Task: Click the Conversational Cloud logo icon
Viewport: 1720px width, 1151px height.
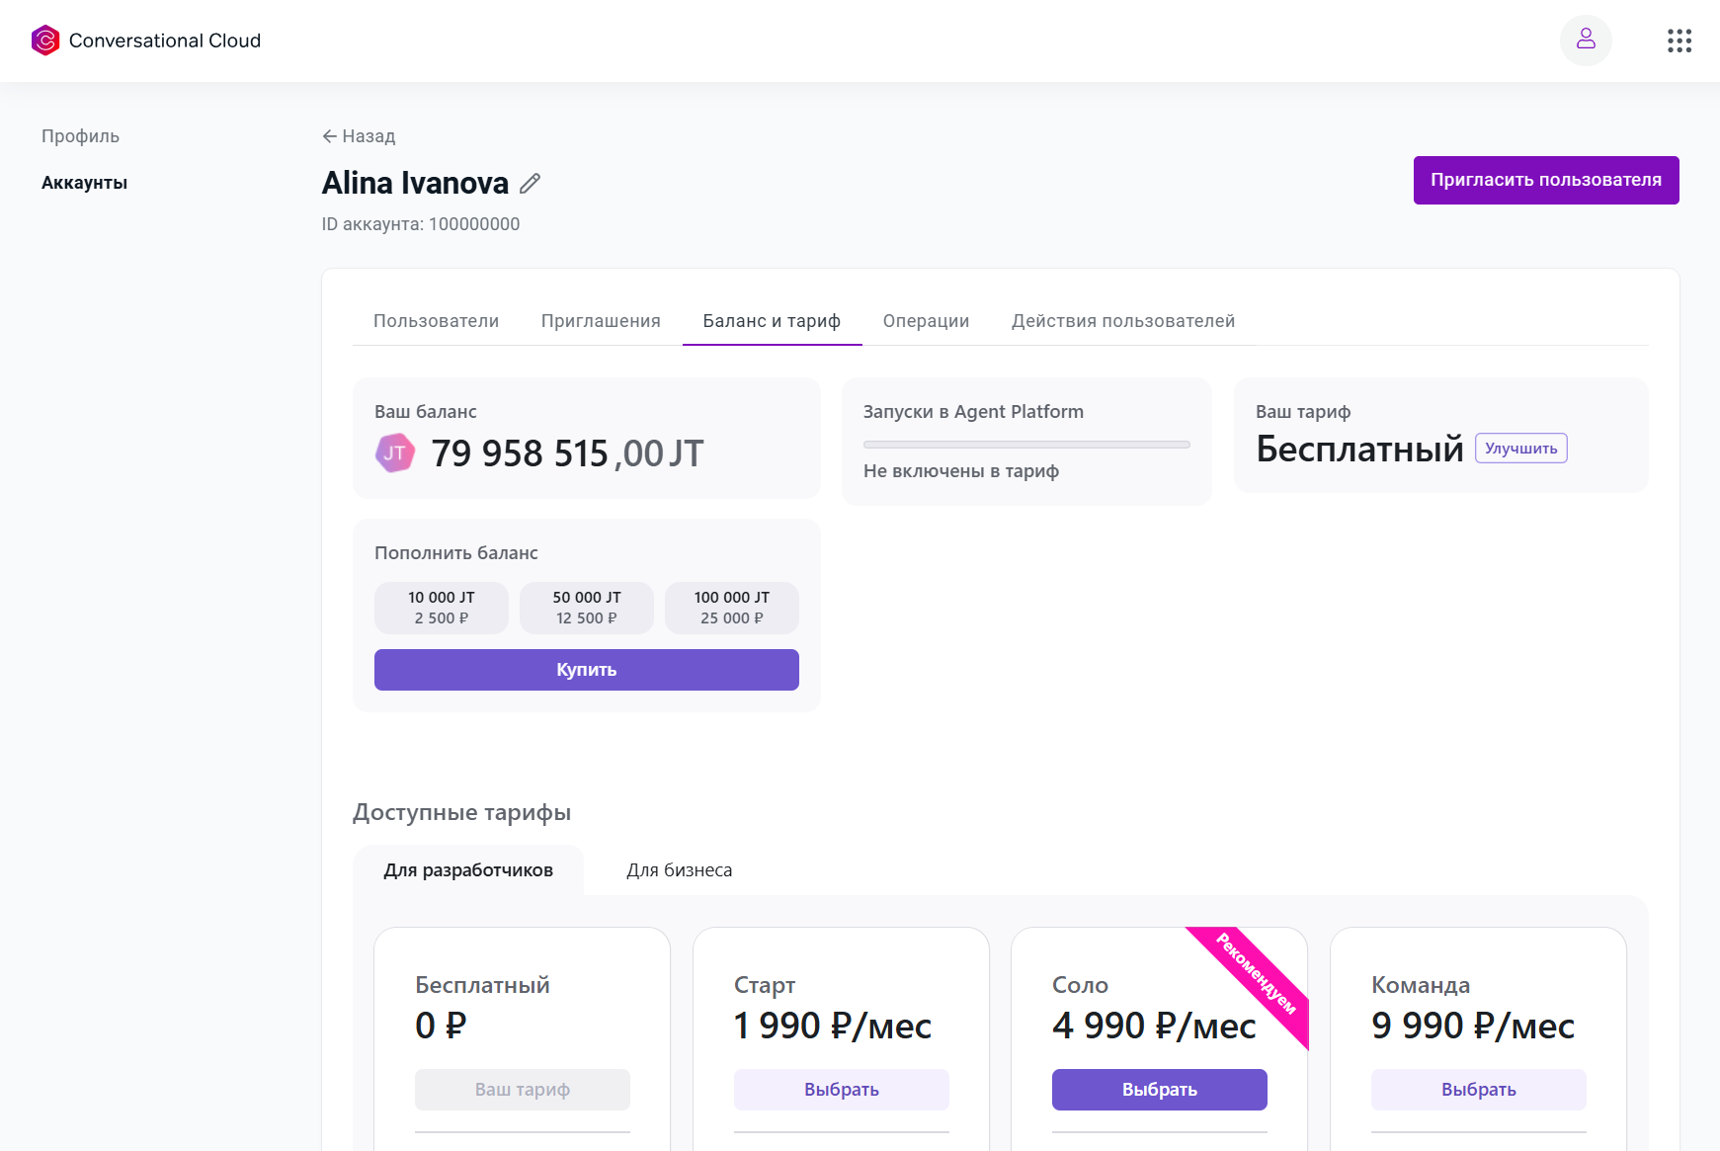Action: (45, 41)
